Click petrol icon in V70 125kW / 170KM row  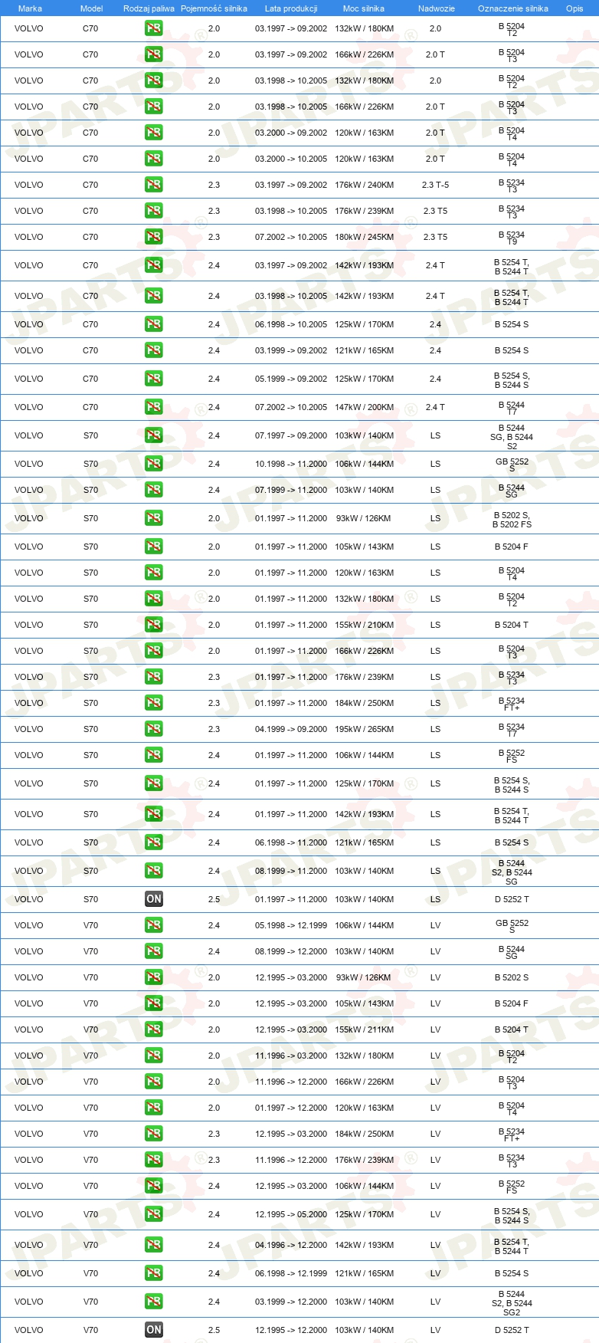pyautogui.click(x=154, y=1214)
